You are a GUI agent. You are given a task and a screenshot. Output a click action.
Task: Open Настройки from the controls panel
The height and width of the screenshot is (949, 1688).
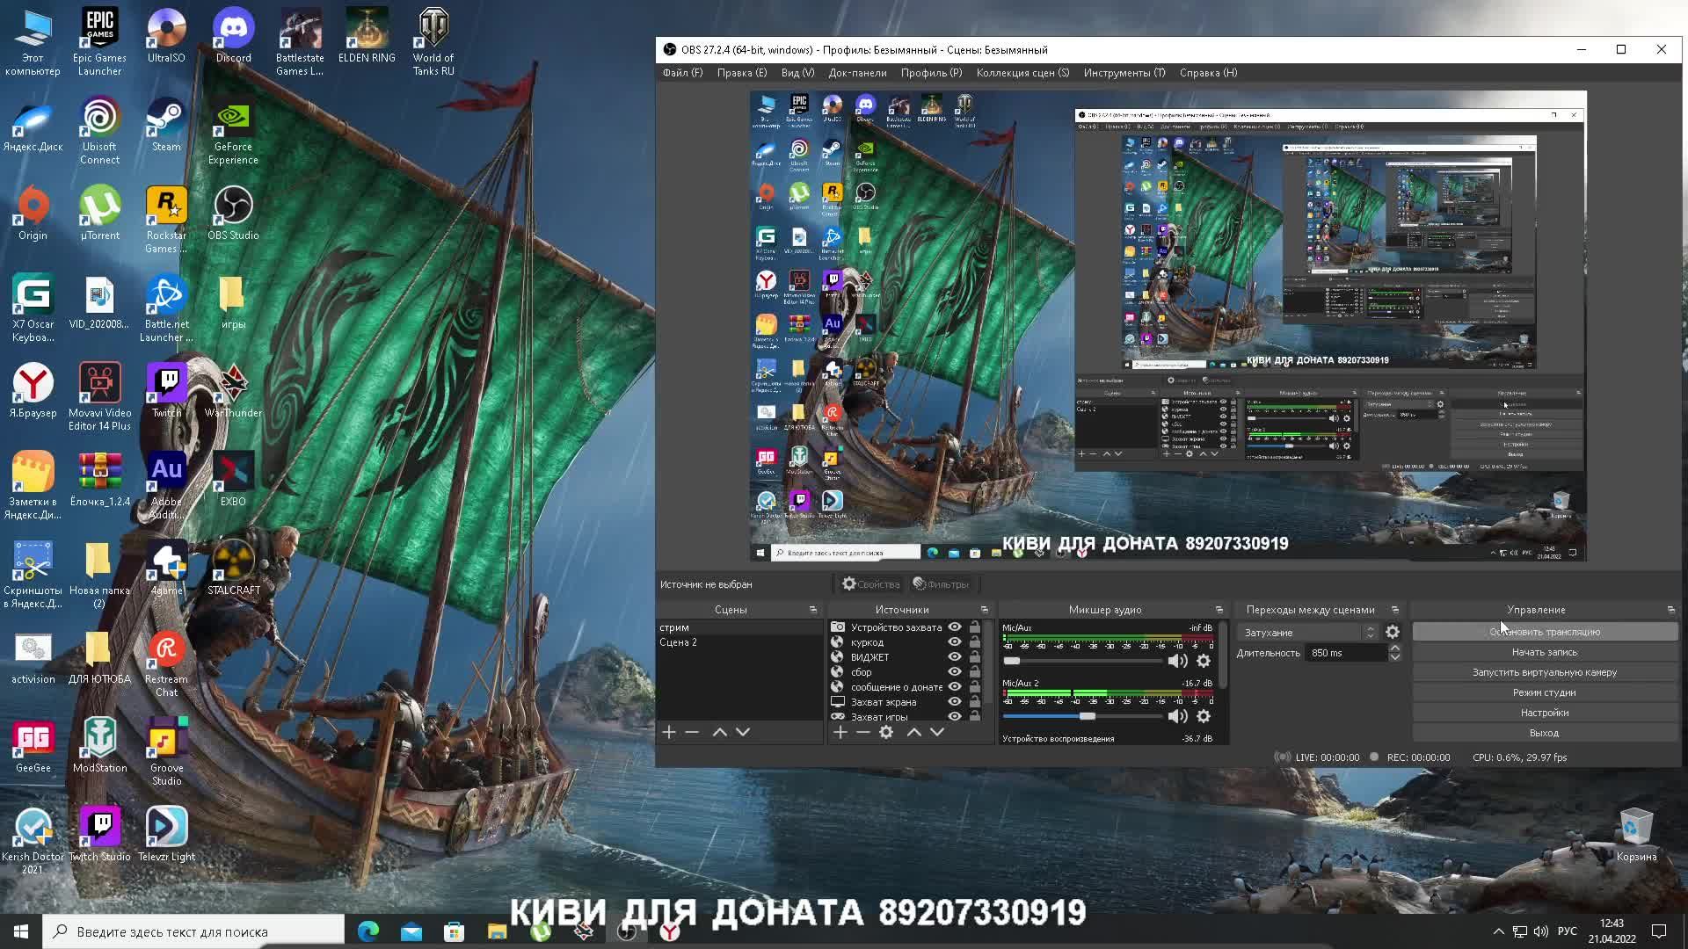click(x=1544, y=713)
